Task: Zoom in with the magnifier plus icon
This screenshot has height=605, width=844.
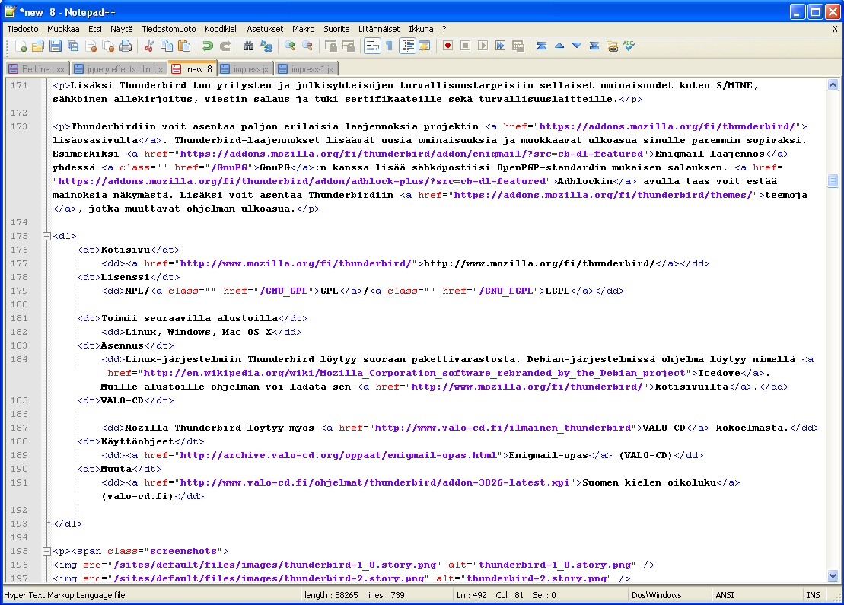Action: tap(290, 46)
